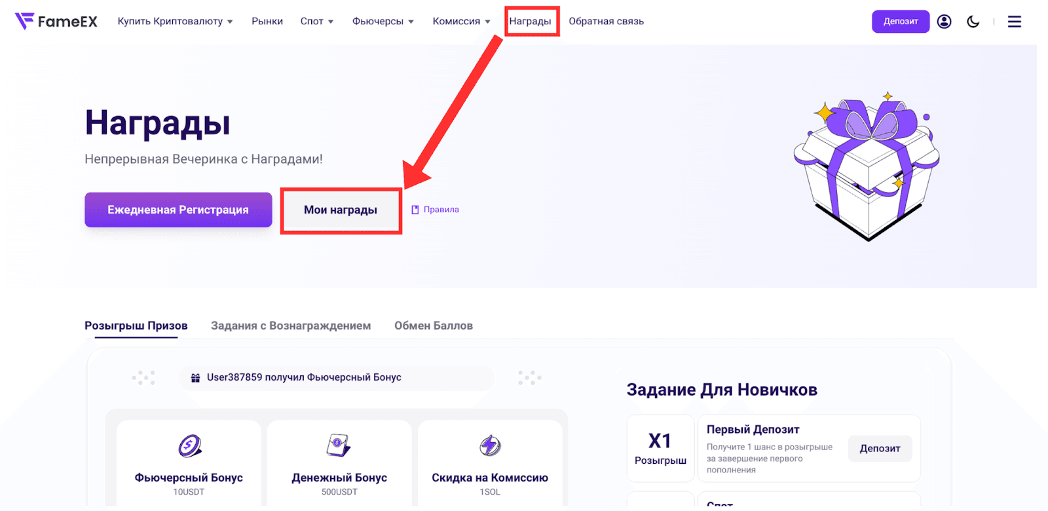Image resolution: width=1048 pixels, height=511 pixels.
Task: Expand the Комиссия dropdown menu
Action: point(462,22)
